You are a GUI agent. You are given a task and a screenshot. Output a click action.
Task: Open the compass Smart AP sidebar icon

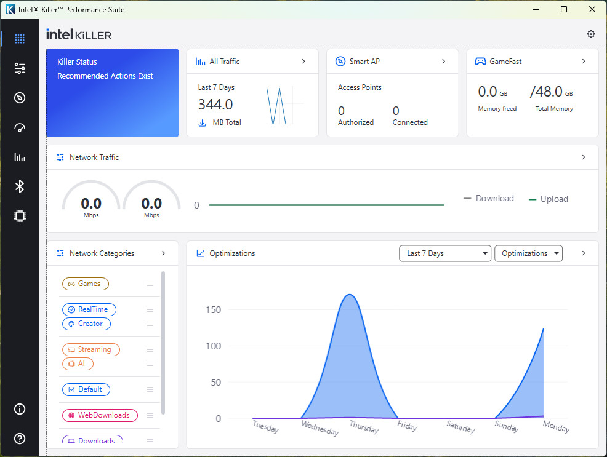[20, 98]
